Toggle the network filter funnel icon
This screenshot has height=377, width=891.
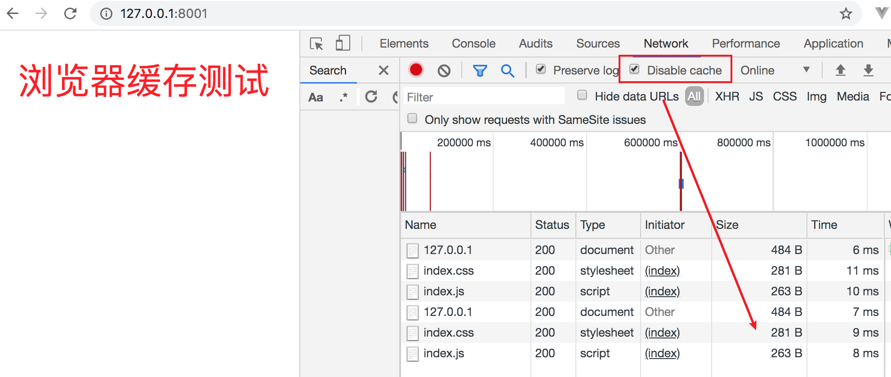(x=480, y=70)
